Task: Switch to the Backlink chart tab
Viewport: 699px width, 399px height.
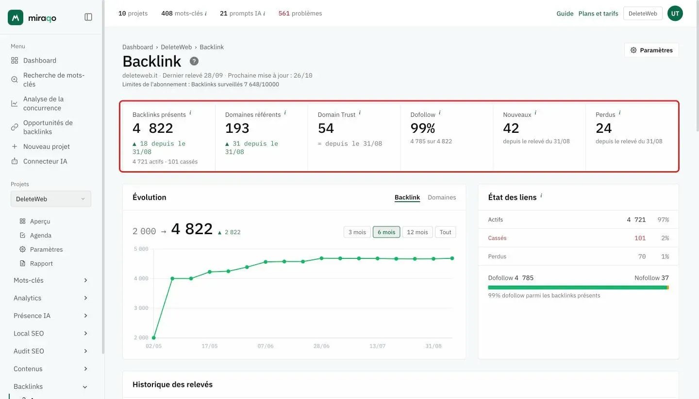Action: click(x=407, y=197)
